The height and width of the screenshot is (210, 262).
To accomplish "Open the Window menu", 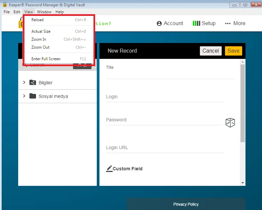I will 44,12.
